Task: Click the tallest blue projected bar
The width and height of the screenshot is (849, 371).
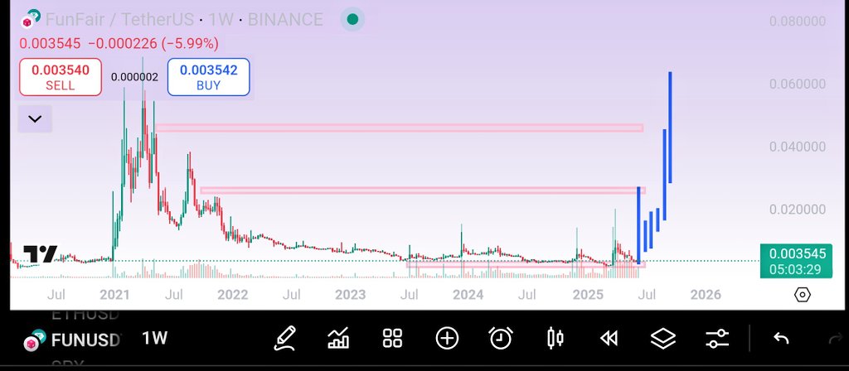Action: (x=670, y=127)
